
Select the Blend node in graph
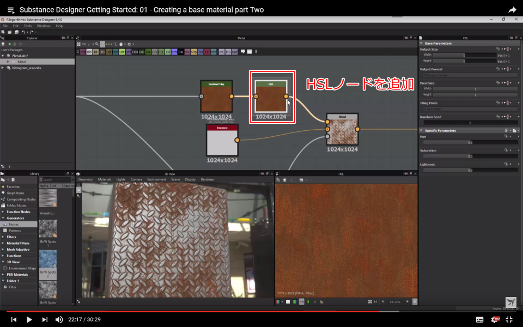pyautogui.click(x=342, y=129)
